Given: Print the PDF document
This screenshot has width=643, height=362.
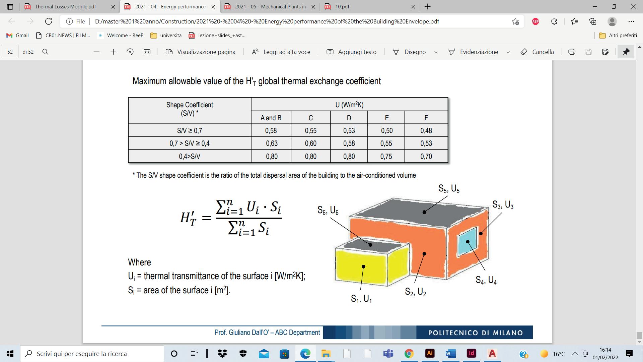Looking at the screenshot, I should [x=572, y=52].
